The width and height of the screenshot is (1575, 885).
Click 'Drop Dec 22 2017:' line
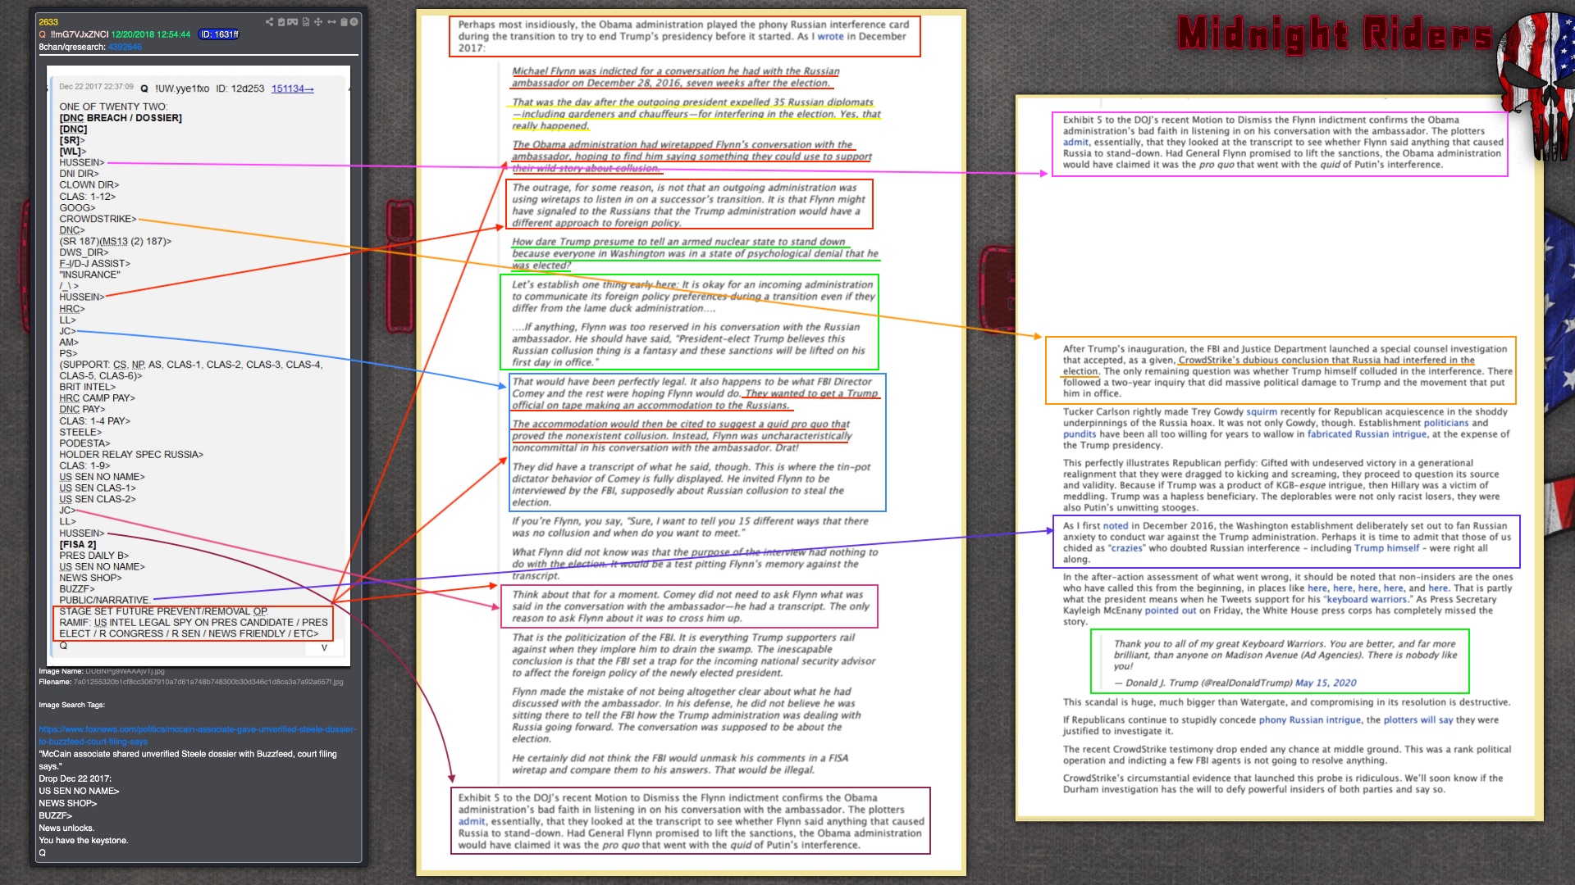point(75,778)
